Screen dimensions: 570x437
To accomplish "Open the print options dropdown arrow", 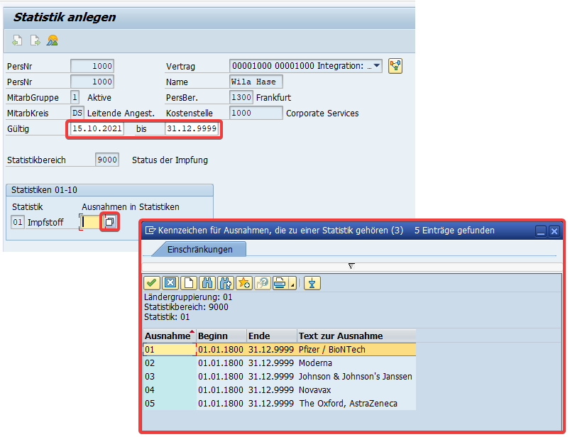I will (292, 283).
